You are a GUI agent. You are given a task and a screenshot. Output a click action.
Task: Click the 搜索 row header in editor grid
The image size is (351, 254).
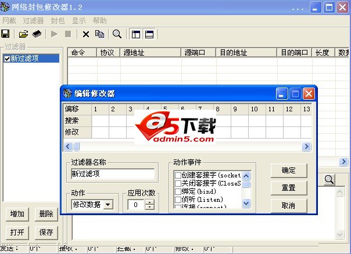pos(77,121)
